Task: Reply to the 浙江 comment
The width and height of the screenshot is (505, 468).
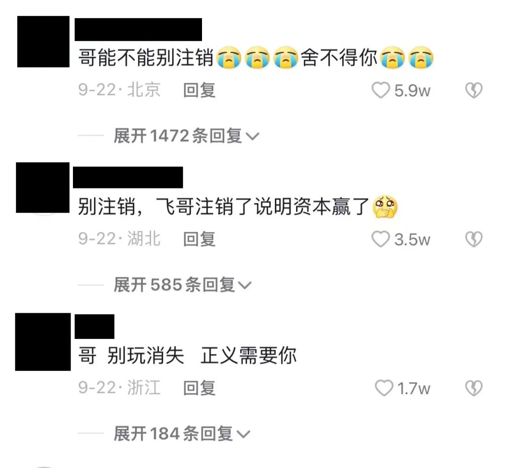Action: pos(199,388)
